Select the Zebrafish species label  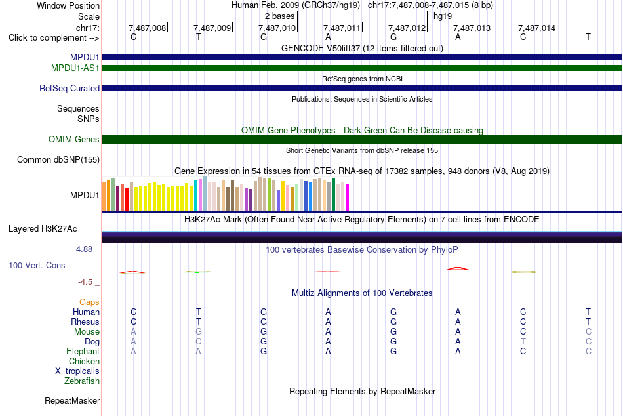pos(82,381)
